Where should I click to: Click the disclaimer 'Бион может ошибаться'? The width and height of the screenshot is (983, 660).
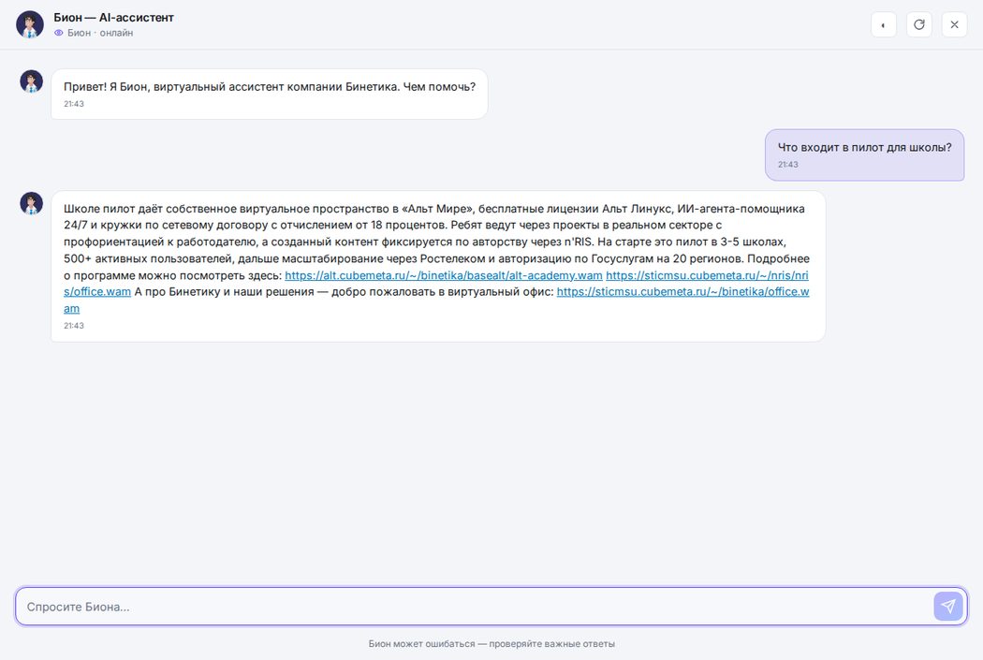click(491, 644)
